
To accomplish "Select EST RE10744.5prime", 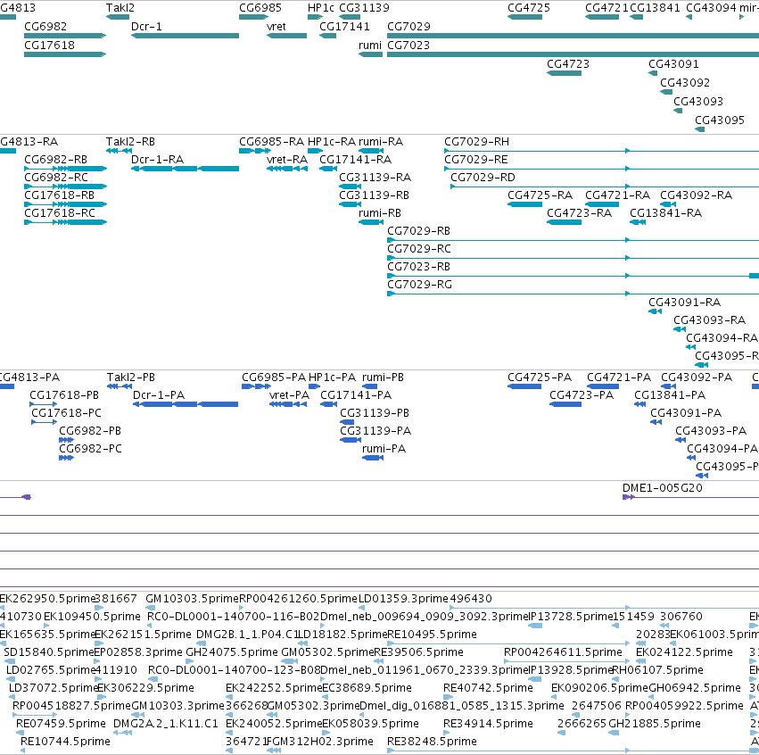I will click(x=23, y=751).
